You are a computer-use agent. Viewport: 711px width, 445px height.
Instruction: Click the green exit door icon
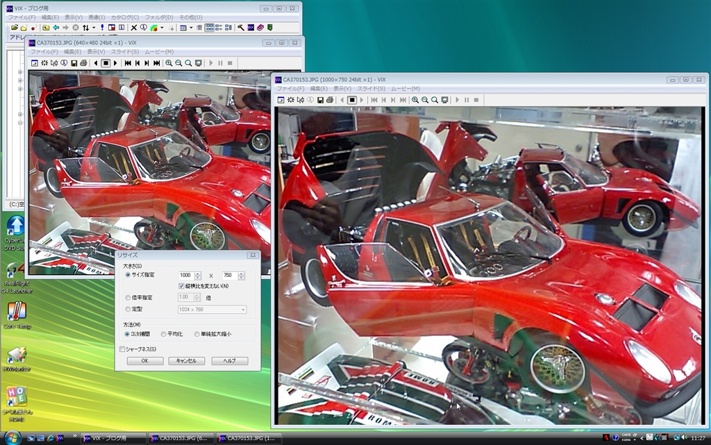270,28
